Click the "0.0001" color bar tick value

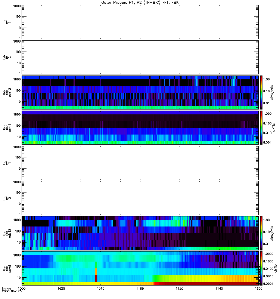(x=268, y=284)
